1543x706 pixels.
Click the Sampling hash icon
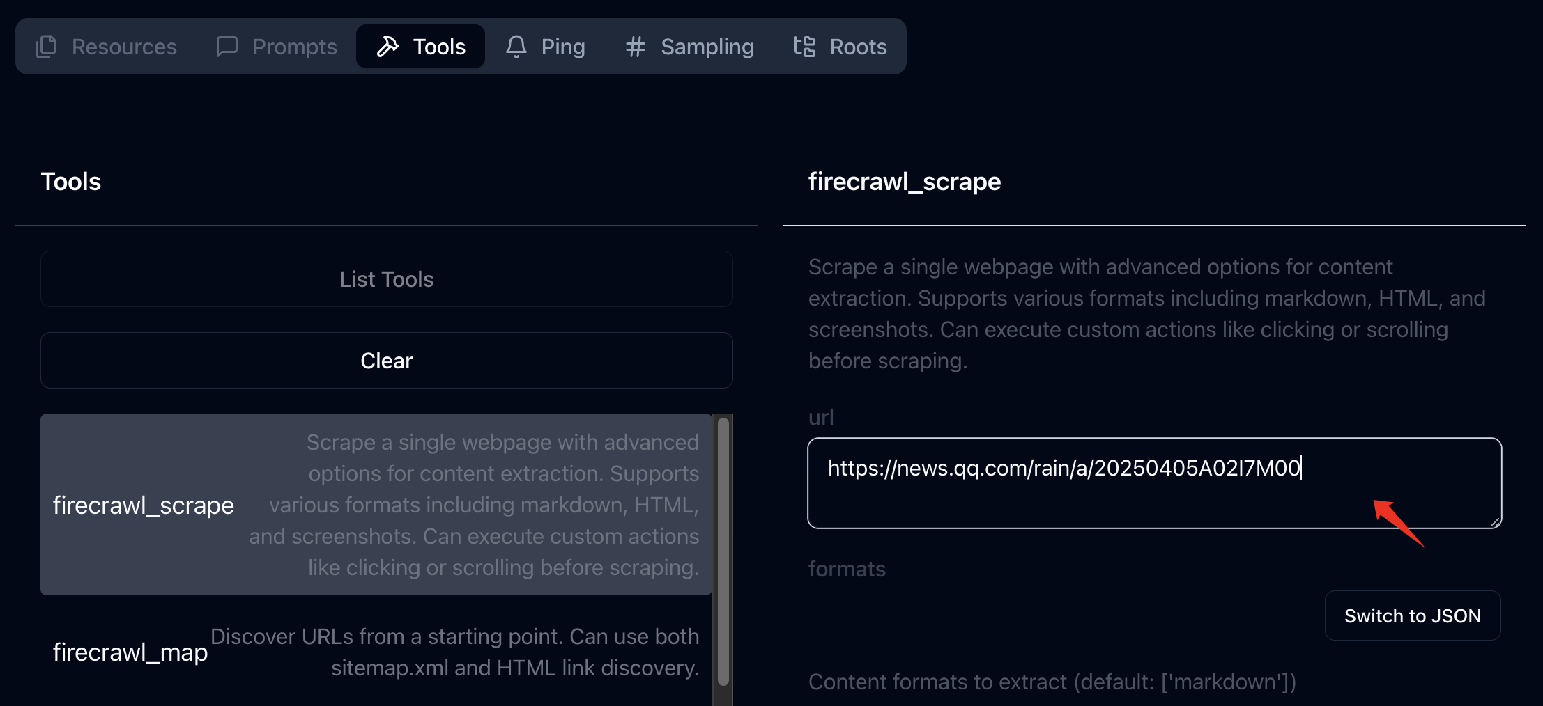coord(634,47)
